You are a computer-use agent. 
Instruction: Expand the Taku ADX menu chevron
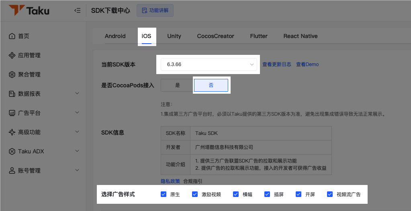[x=77, y=151]
